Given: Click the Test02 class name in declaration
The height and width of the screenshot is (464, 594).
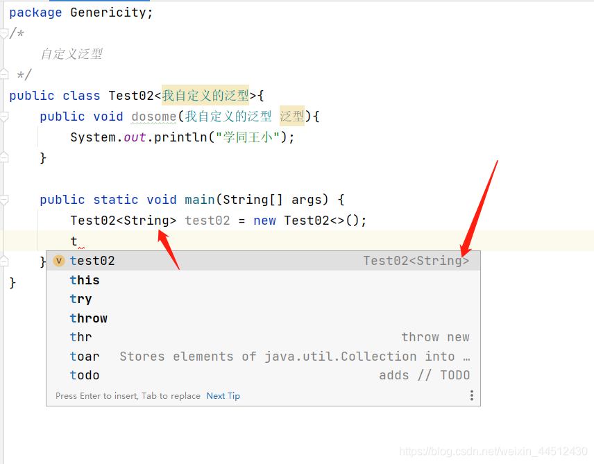Looking at the screenshot, I should [x=131, y=96].
